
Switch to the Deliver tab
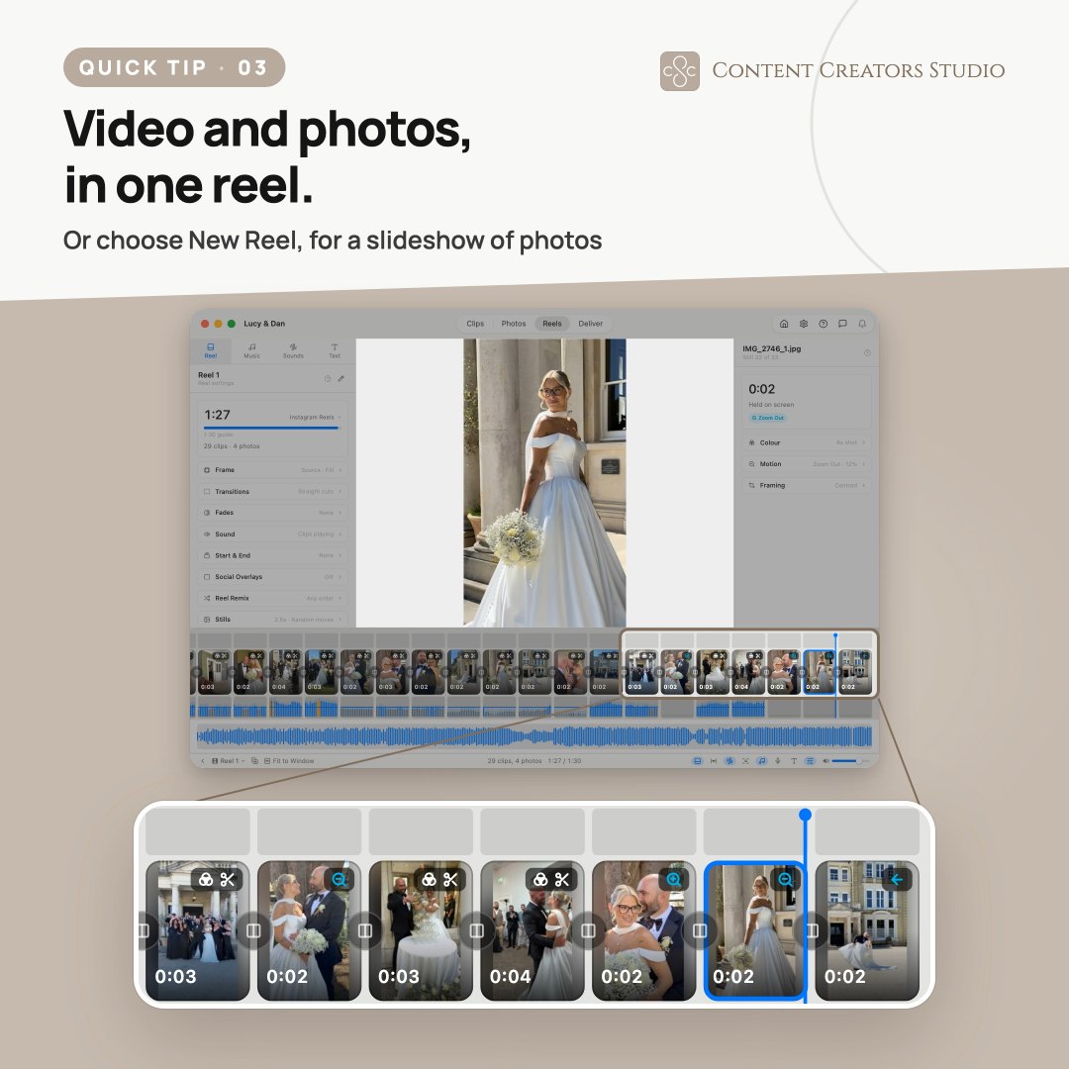click(590, 324)
